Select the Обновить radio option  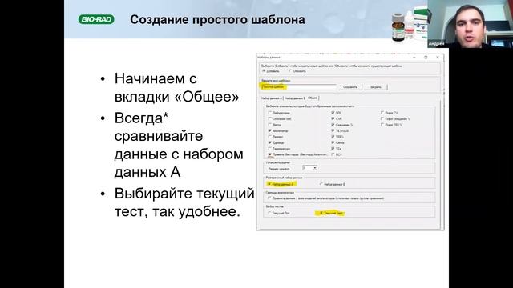[290, 71]
